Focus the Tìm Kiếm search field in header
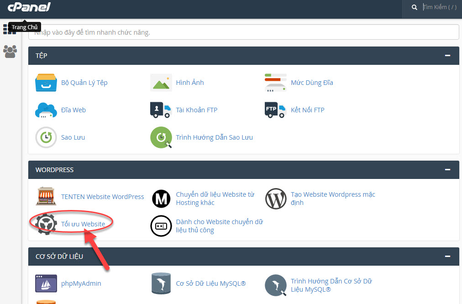Viewport: 462px width, 304px height. coord(441,7)
